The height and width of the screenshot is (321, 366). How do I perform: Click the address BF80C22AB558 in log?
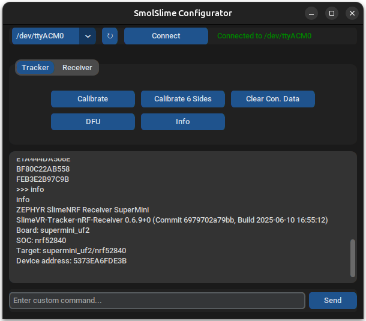[43, 169]
